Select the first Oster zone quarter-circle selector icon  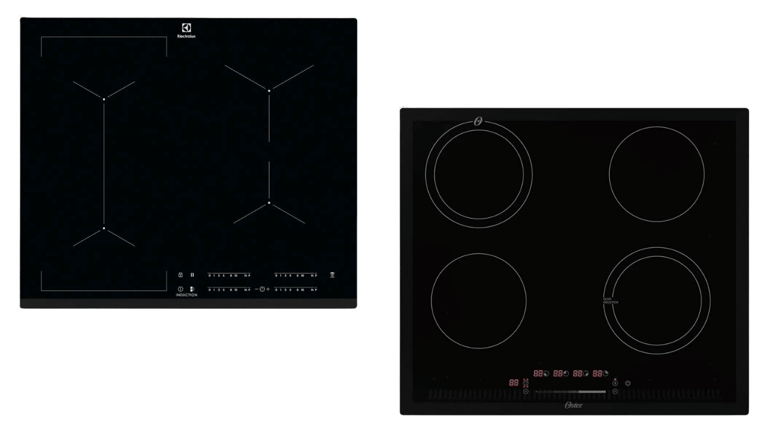546,374
